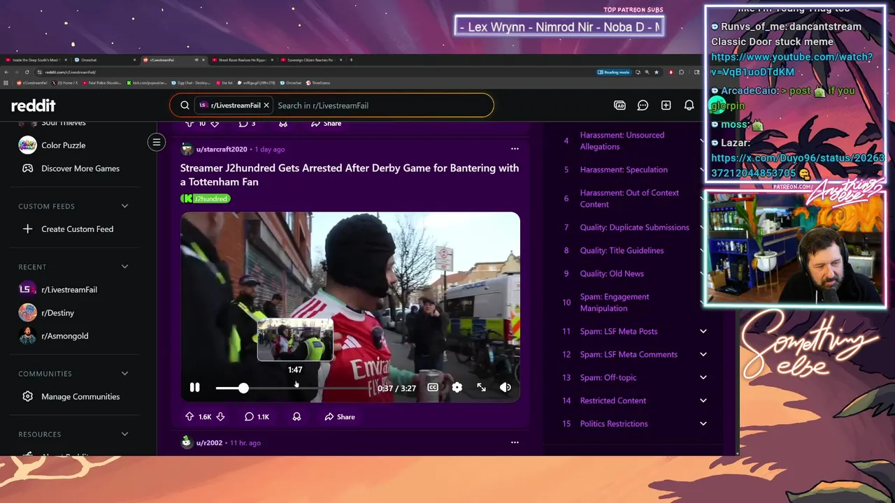This screenshot has height=503, width=895.
Task: Expand Restricted Content chevron
Action: pyautogui.click(x=703, y=401)
